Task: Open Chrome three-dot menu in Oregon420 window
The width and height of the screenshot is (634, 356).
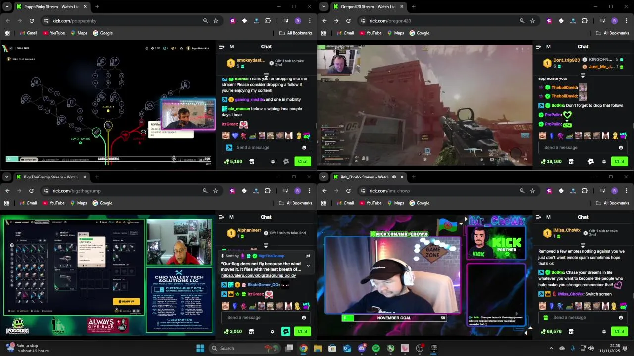Action: tap(626, 21)
